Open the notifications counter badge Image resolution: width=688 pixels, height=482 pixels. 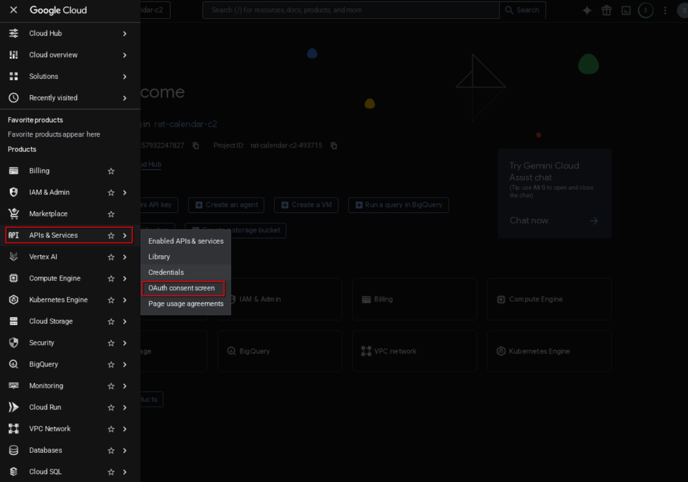[646, 10]
